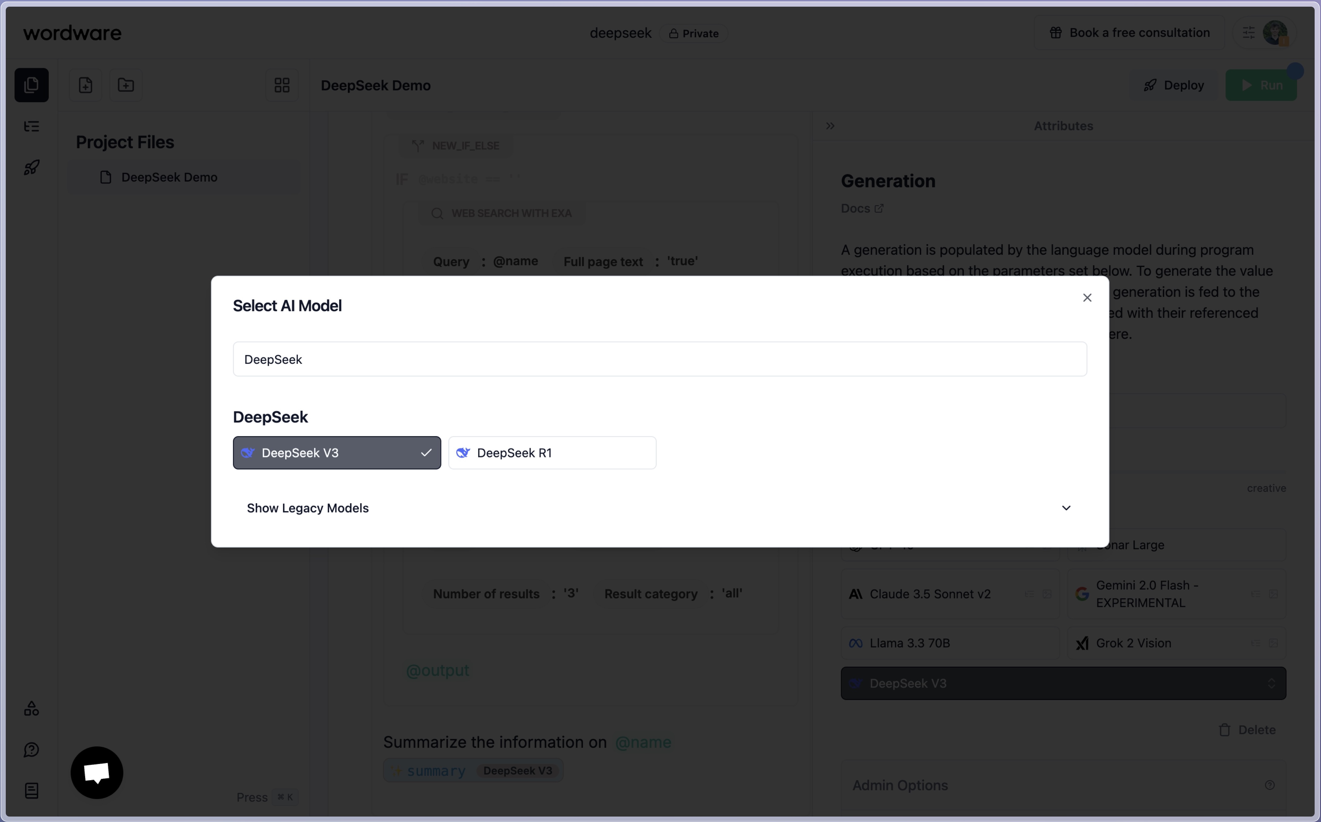
Task: Open the wordware logo home menu
Action: tap(72, 32)
